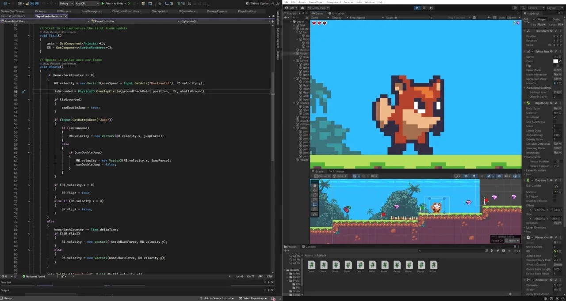Open the PickUp script asset in Project

point(397,265)
